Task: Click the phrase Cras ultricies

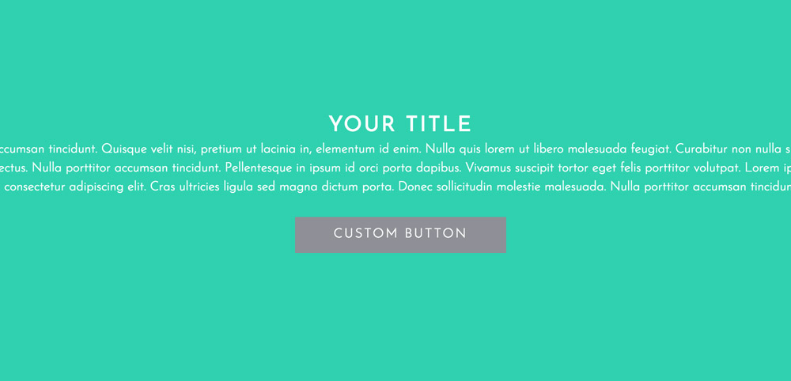Action: 186,187
